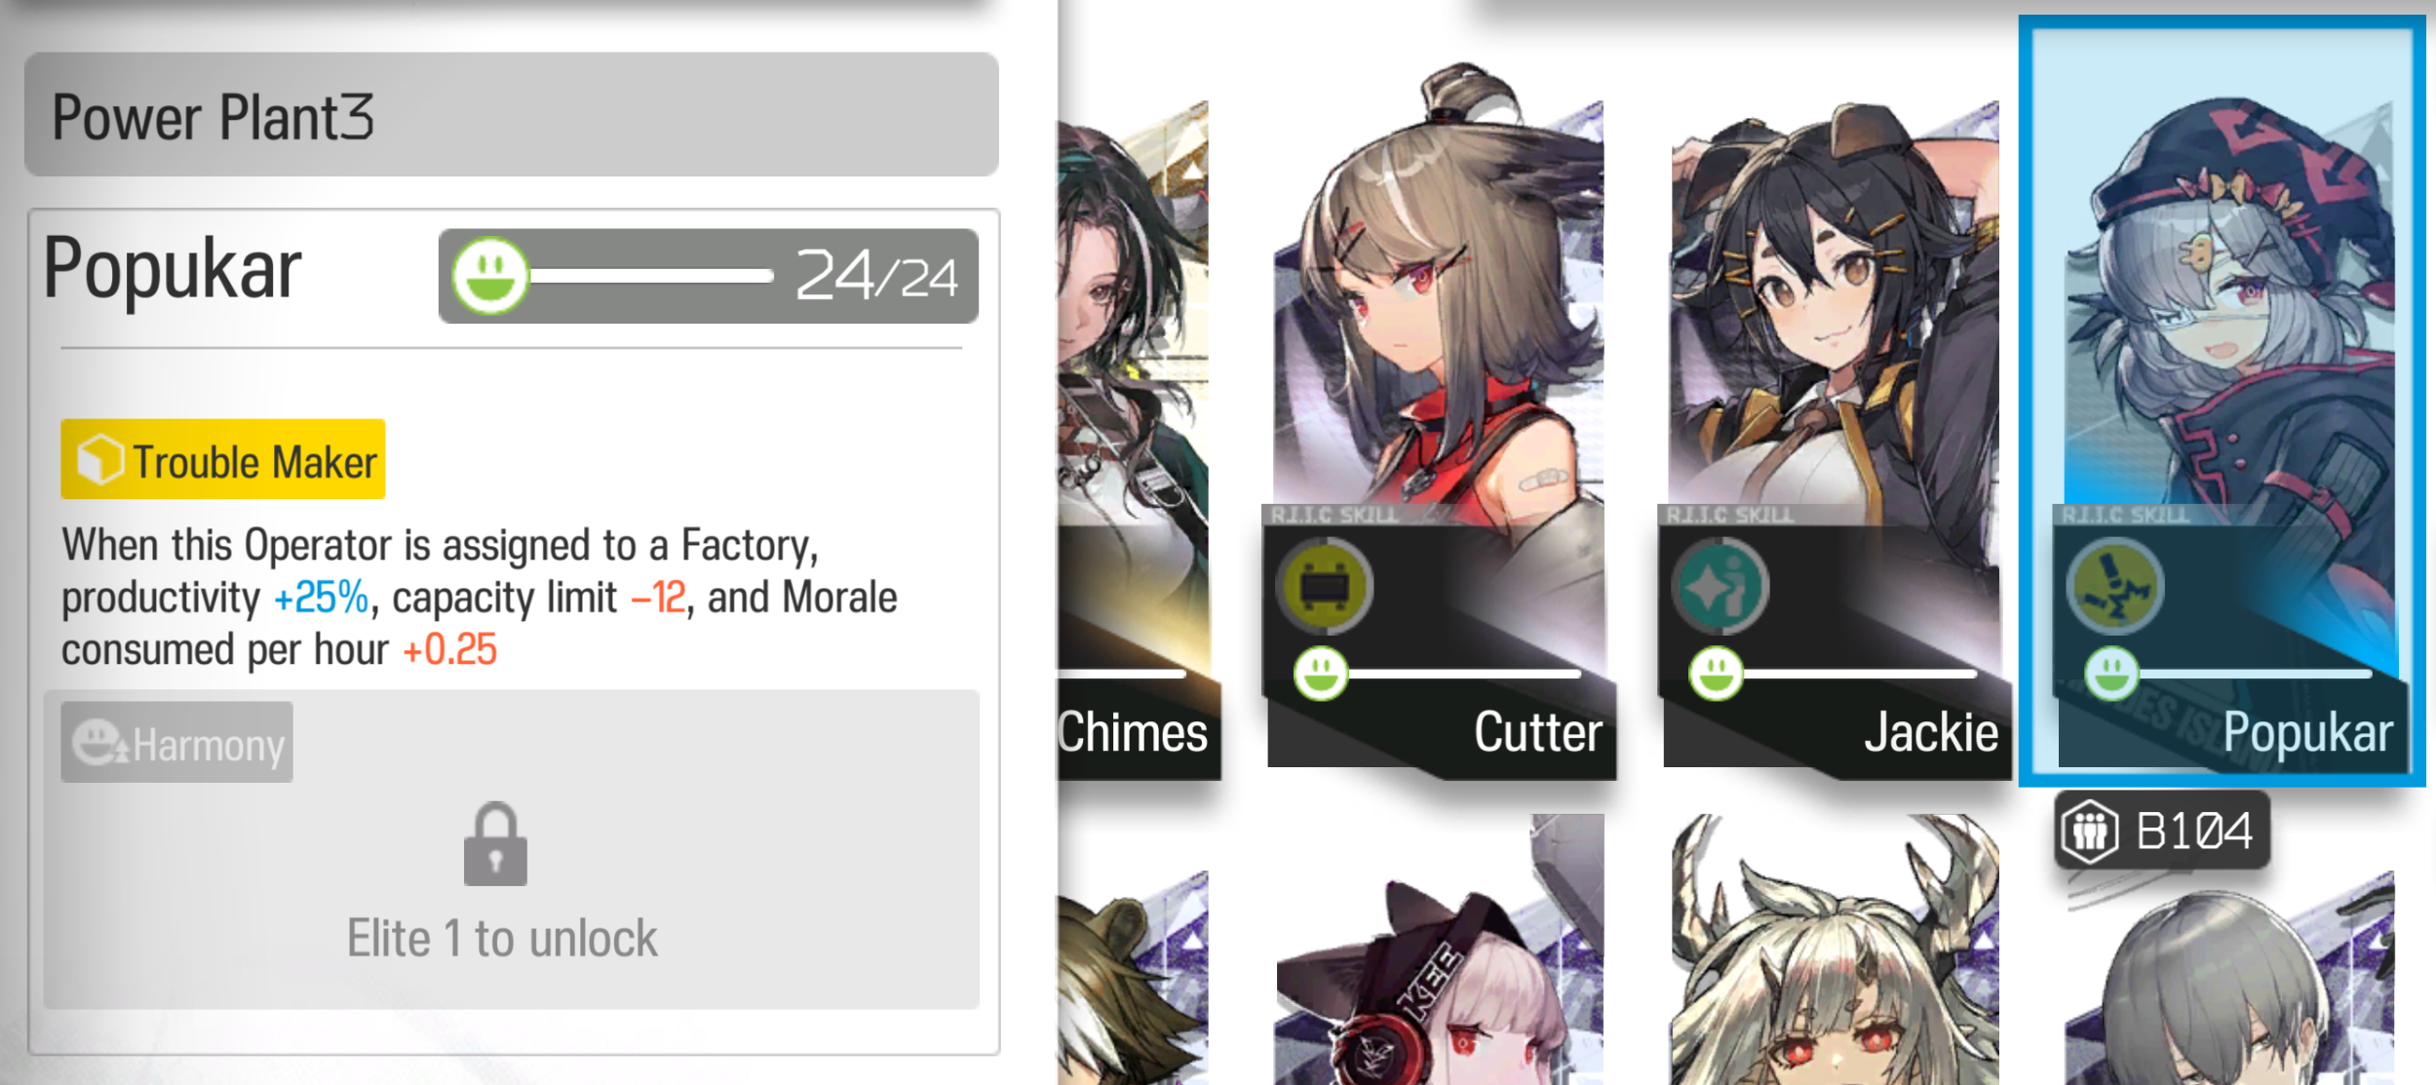Select the Trouble Maker skill tag
2436x1085 pixels.
pyautogui.click(x=223, y=459)
